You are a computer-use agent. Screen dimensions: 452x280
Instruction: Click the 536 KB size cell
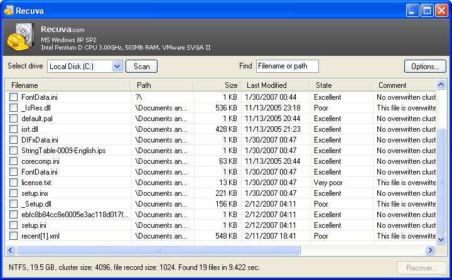[x=226, y=108]
